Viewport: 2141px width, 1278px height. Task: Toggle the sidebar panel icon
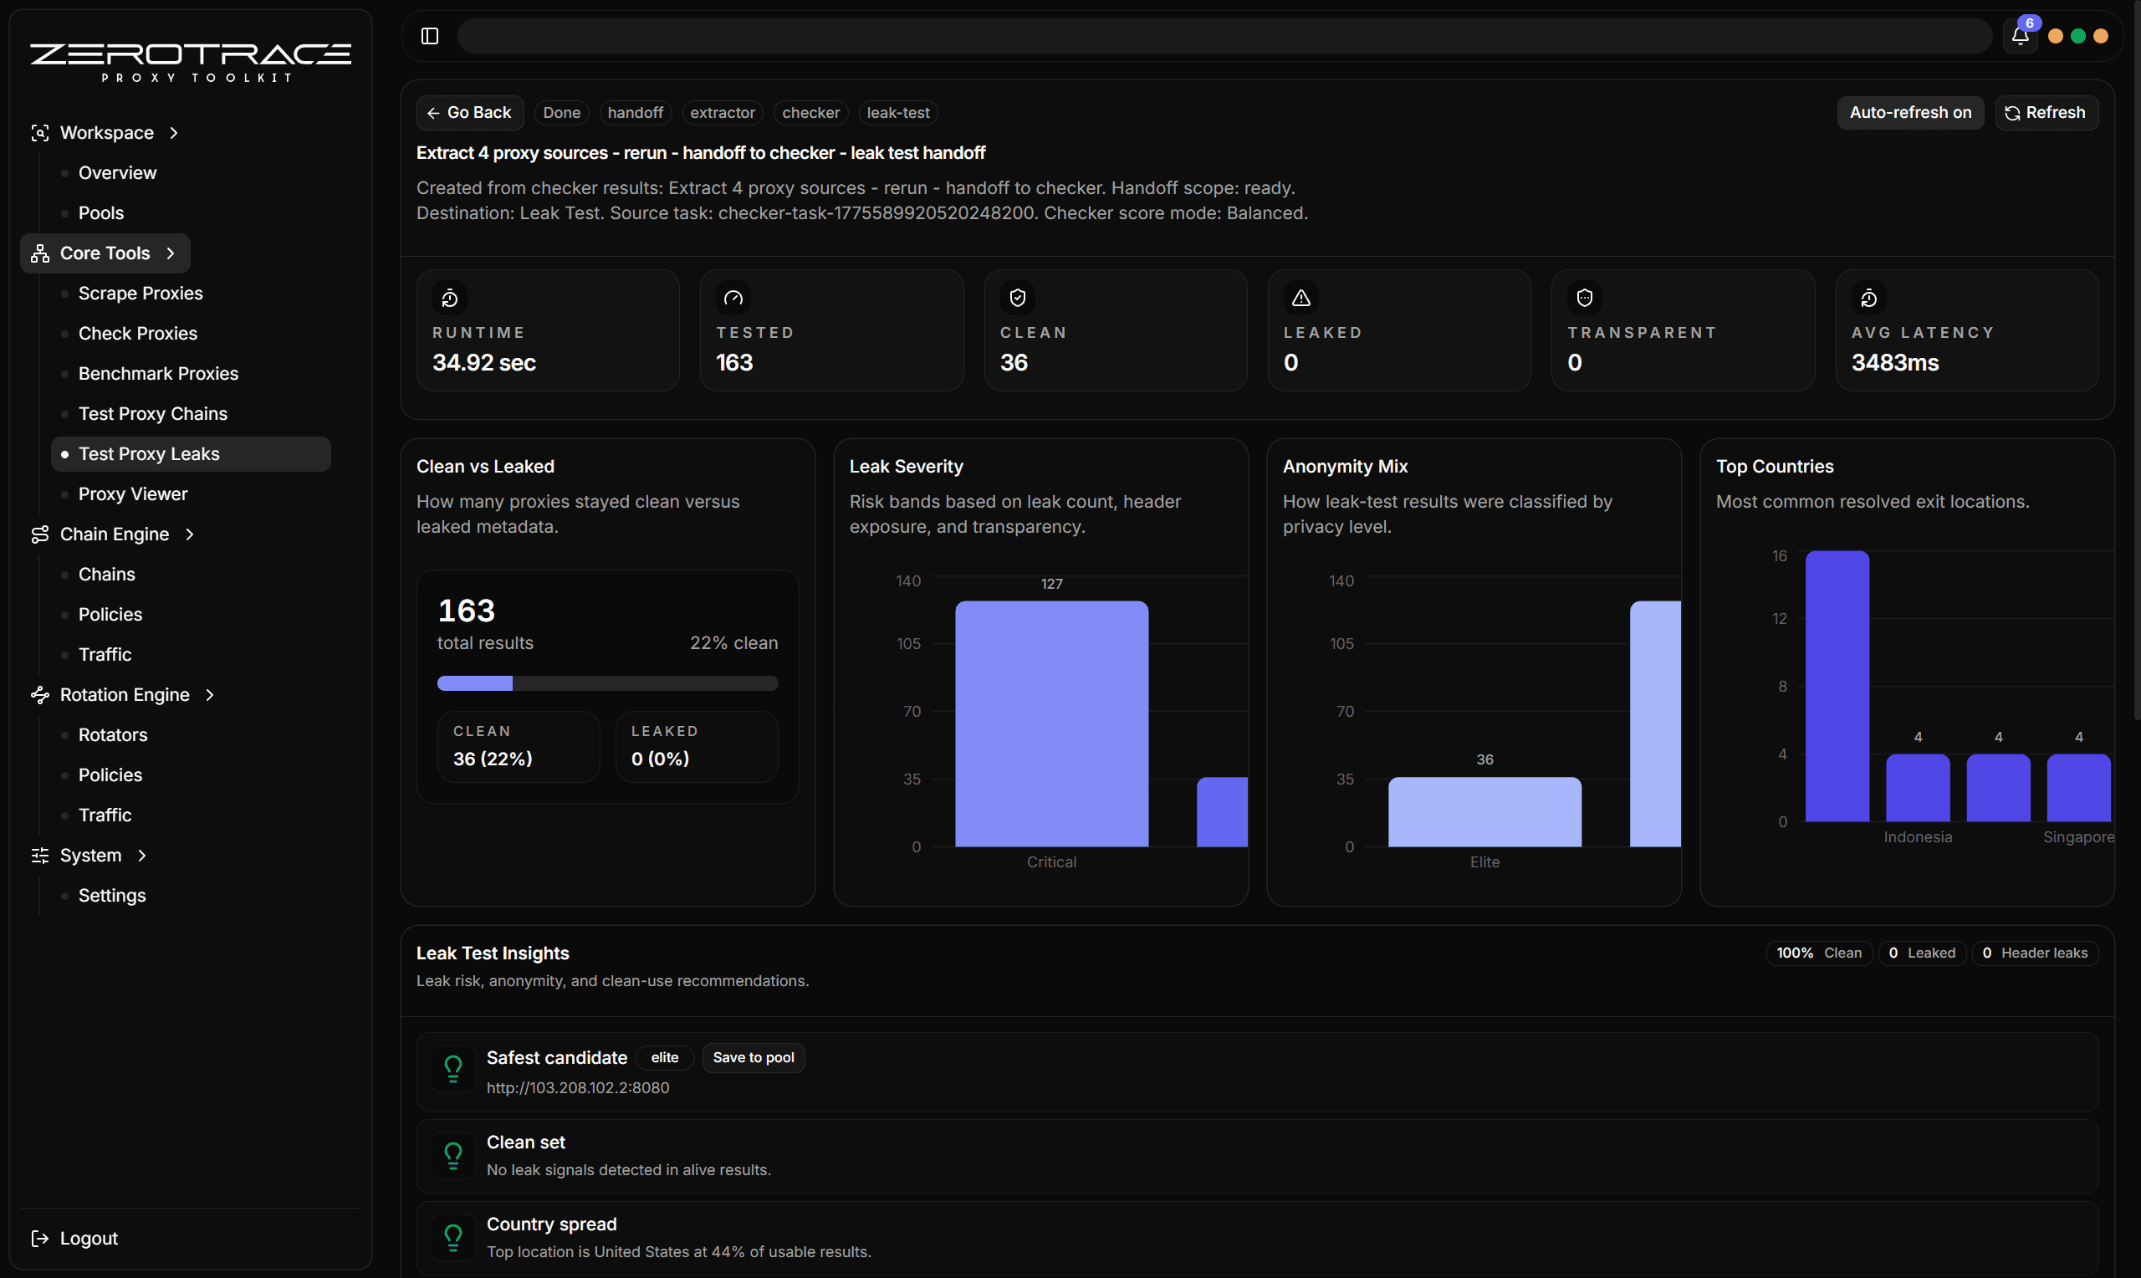(430, 36)
